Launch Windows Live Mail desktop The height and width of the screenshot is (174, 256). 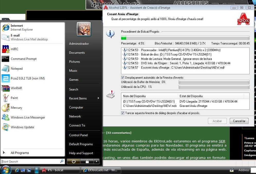coord(33,37)
